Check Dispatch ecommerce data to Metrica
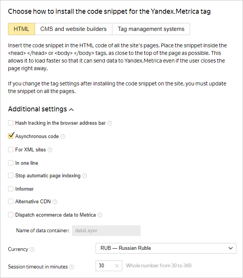This screenshot has height=278, width=243. pyautogui.click(x=11, y=215)
